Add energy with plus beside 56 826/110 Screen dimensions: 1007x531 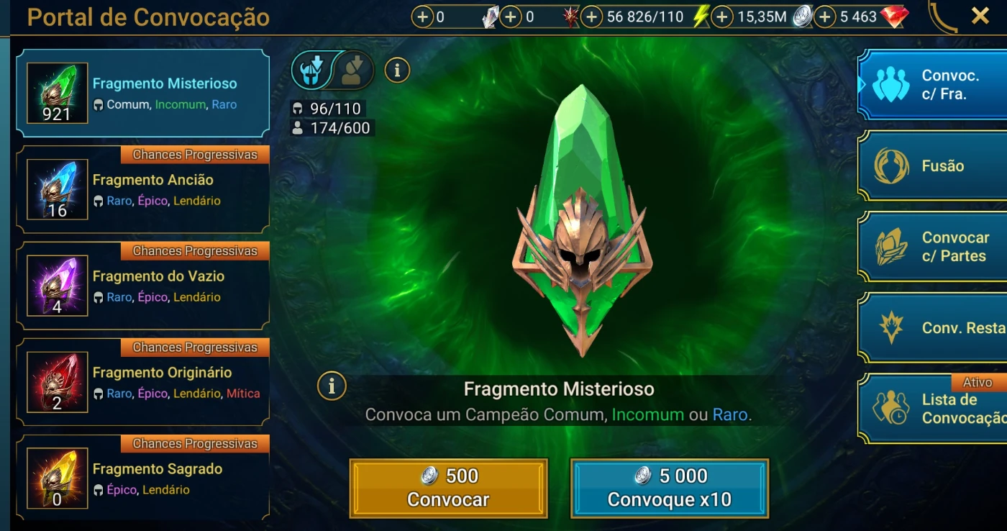591,17
